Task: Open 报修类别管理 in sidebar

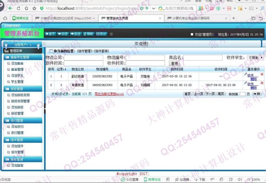Action: [x=20, y=101]
